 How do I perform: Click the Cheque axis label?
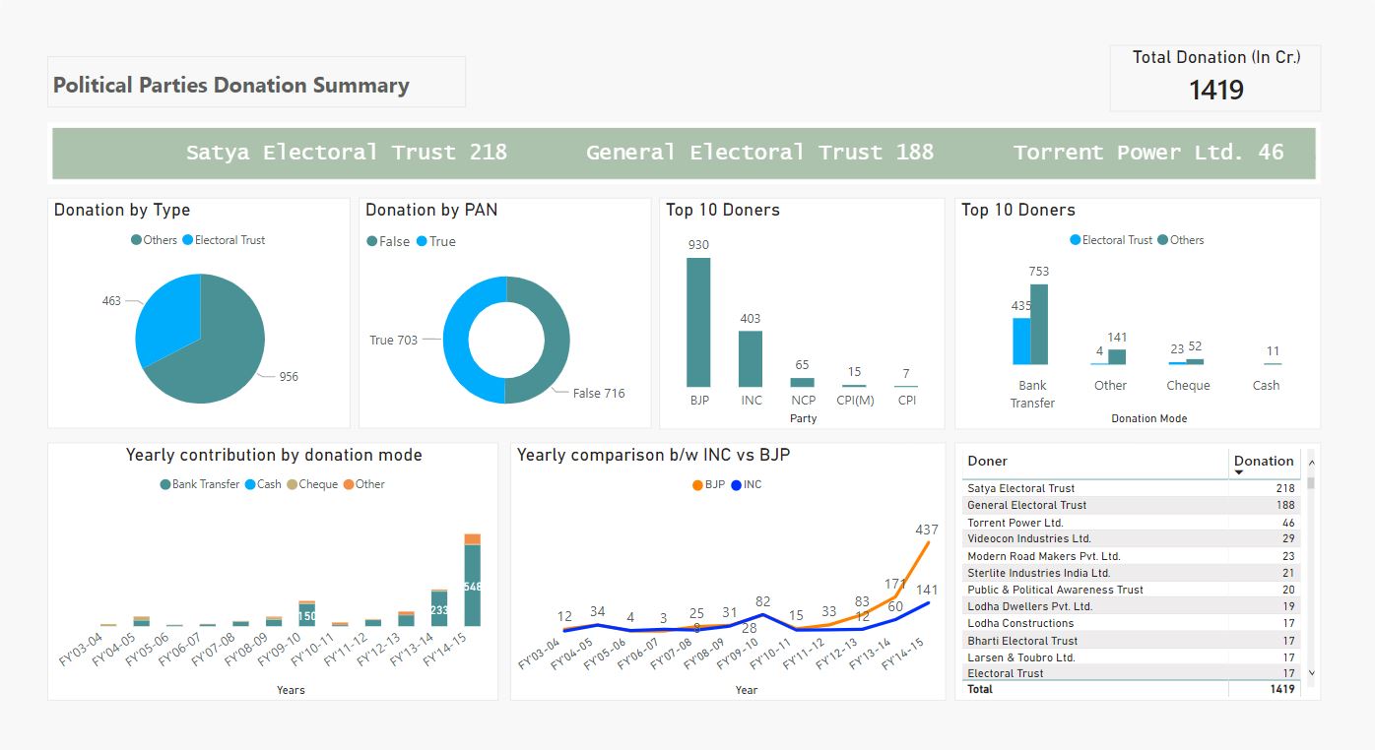pyautogui.click(x=1188, y=386)
